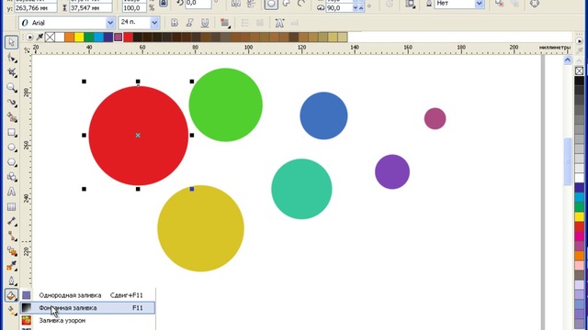This screenshot has width=588, height=330.
Task: Select the Freehand curve tool
Action: (12, 103)
